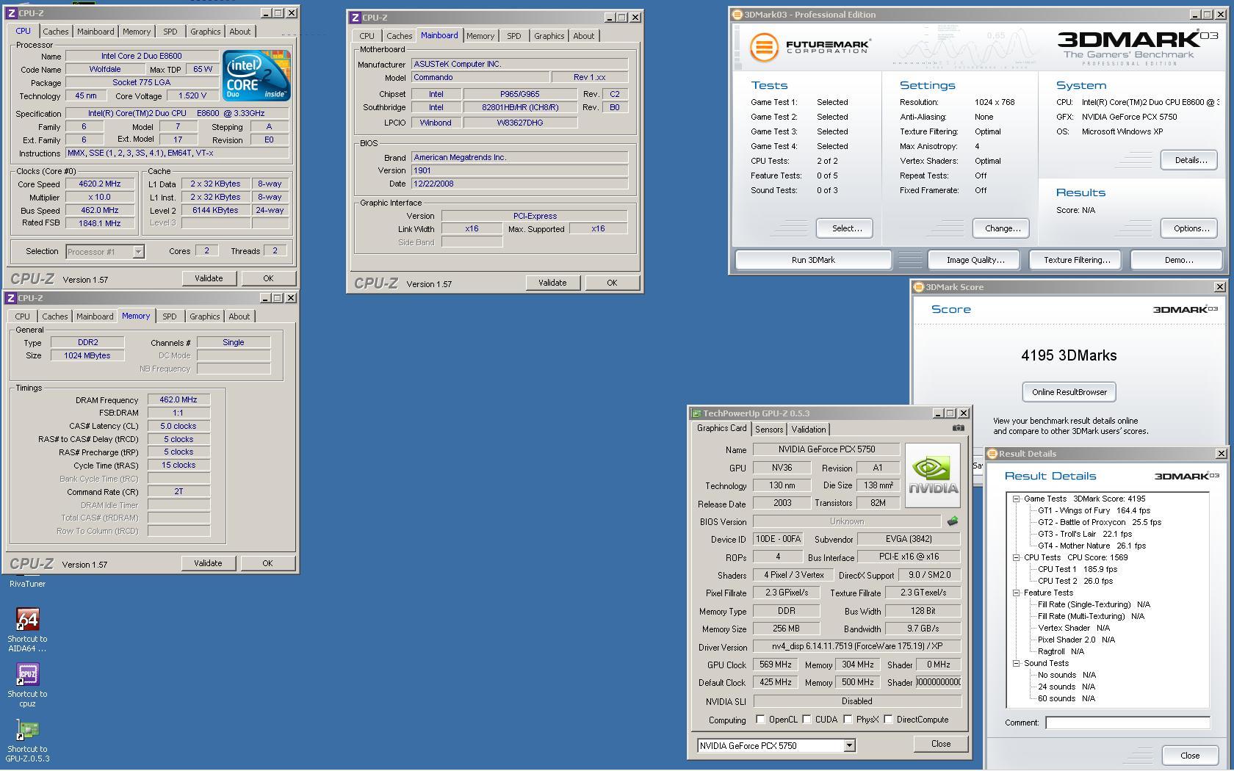Enable the CUDA checkbox
1234x771 pixels.
[x=807, y=720]
